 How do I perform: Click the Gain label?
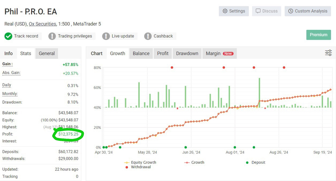[7, 64]
